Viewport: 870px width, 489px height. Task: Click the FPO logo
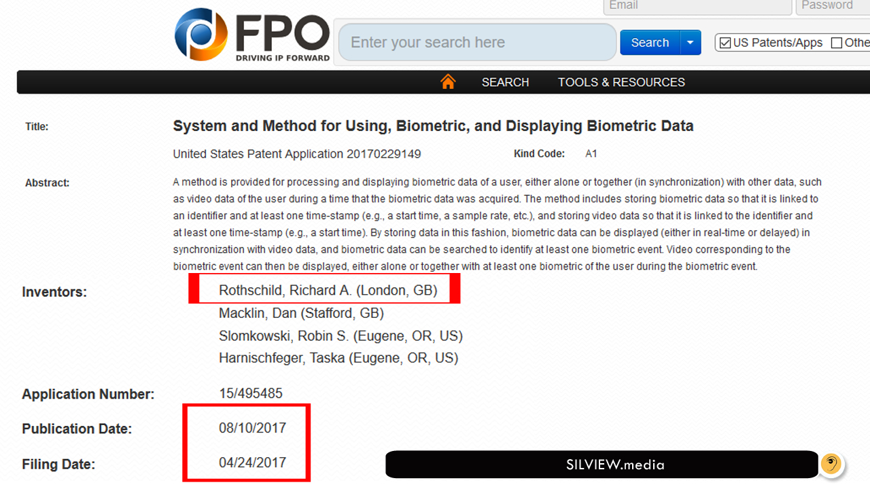coord(252,35)
